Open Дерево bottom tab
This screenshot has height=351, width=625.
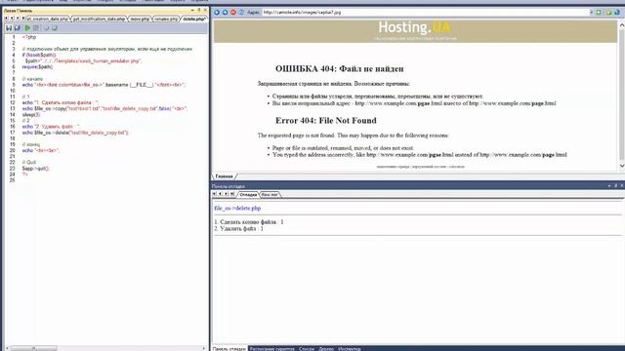tap(326, 349)
